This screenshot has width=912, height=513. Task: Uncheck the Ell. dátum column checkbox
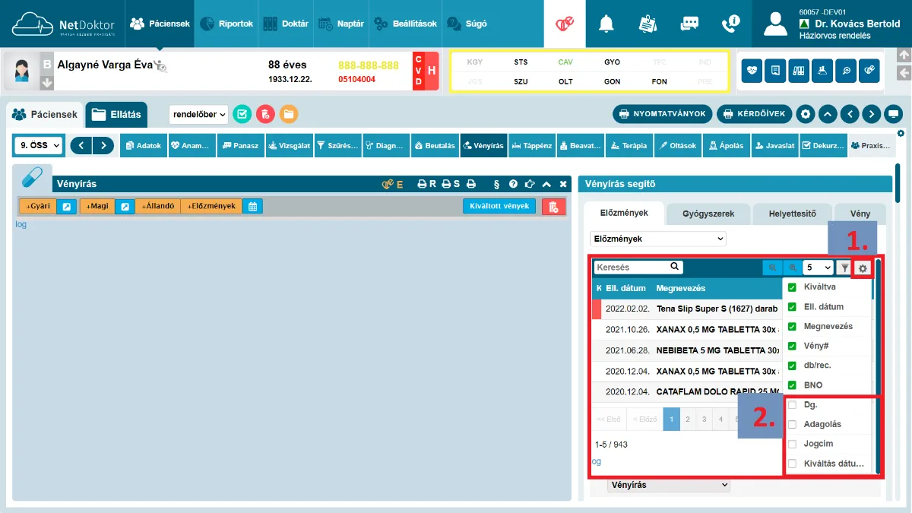point(792,307)
